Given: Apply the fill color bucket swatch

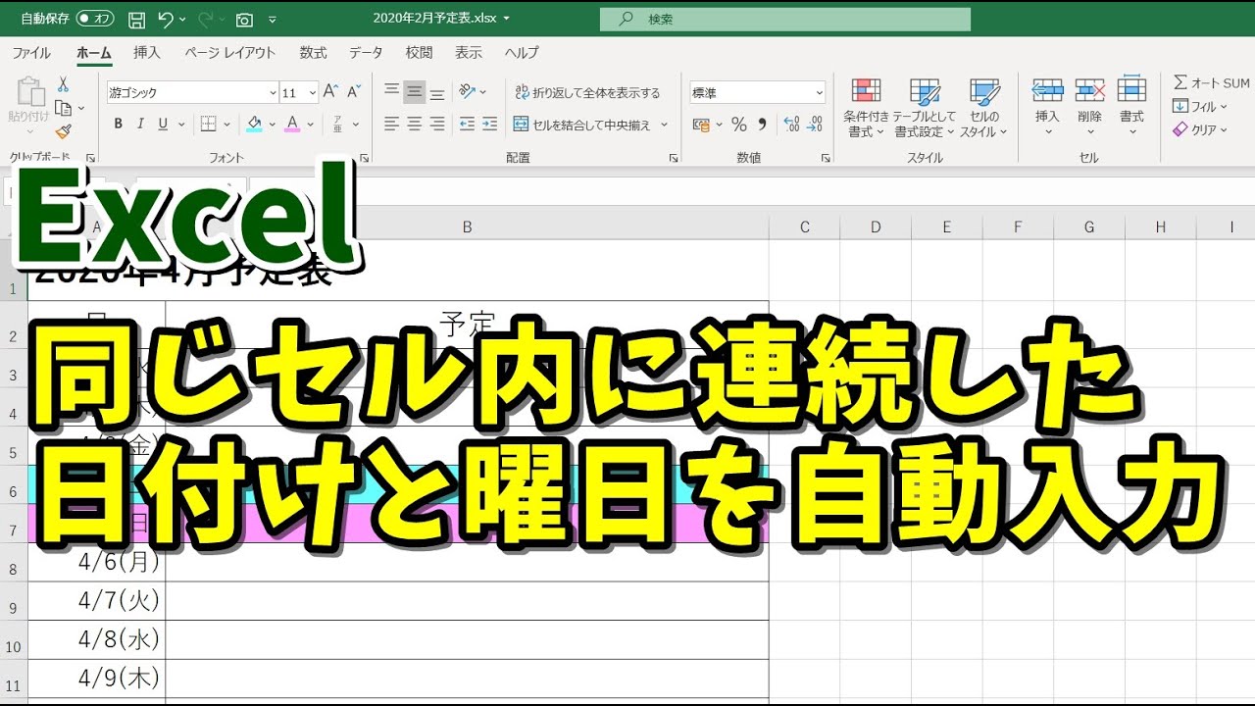Looking at the screenshot, I should tap(254, 125).
